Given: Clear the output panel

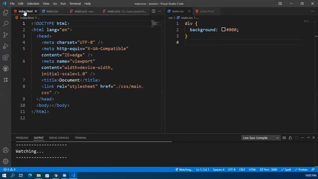Looking at the screenshot, I should 284,138.
